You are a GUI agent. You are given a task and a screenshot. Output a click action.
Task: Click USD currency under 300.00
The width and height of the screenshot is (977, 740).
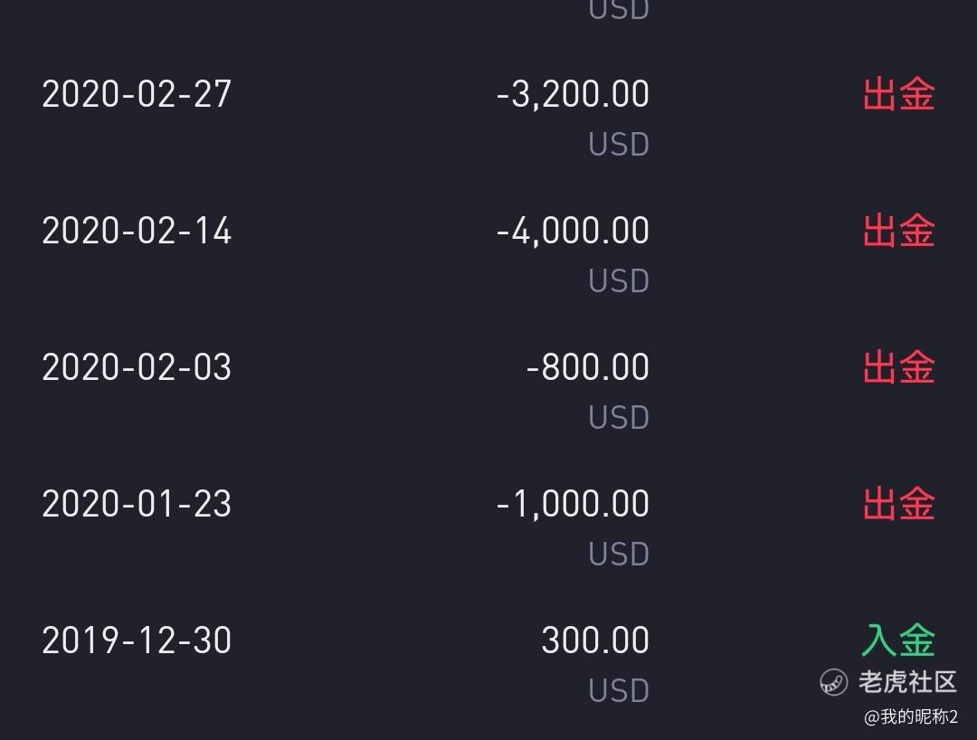(x=619, y=691)
